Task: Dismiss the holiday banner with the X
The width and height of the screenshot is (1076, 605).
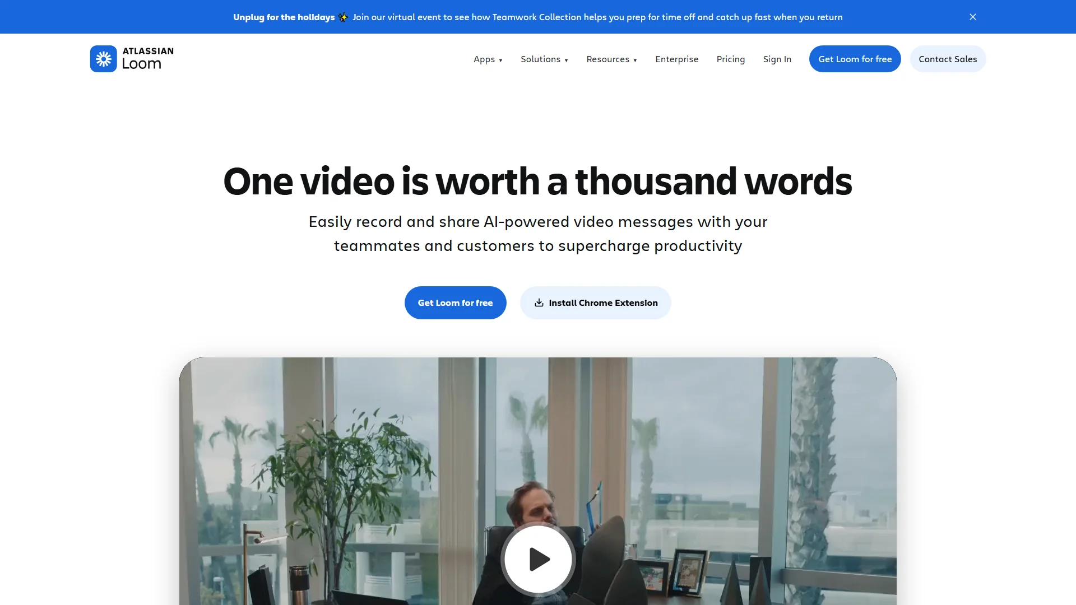Action: (x=973, y=17)
